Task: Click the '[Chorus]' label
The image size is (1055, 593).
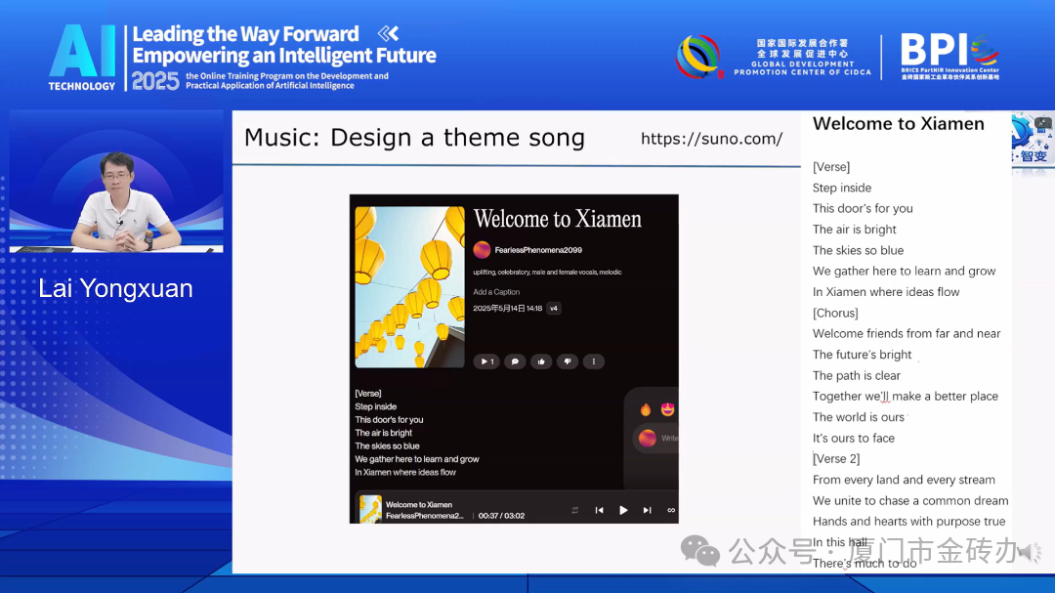Action: click(835, 313)
